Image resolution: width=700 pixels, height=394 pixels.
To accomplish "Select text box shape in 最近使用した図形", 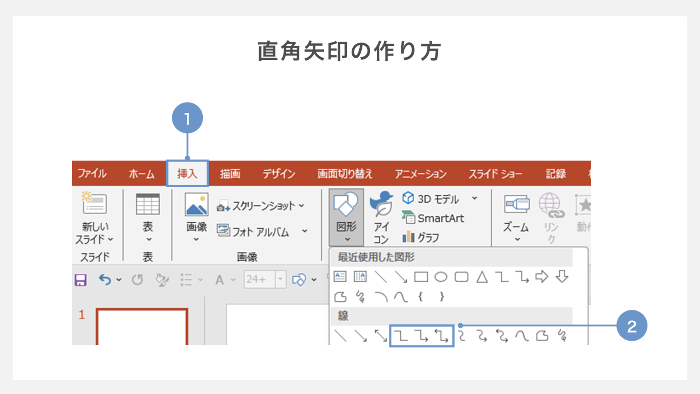I will point(340,277).
